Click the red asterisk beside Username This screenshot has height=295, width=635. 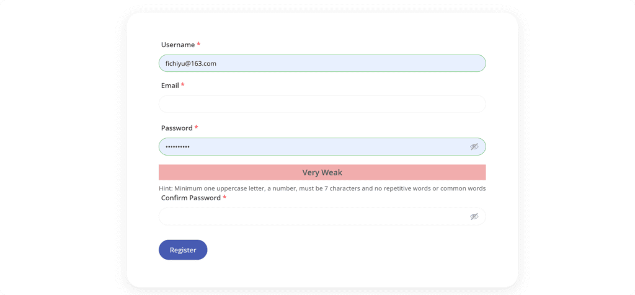[x=198, y=45]
